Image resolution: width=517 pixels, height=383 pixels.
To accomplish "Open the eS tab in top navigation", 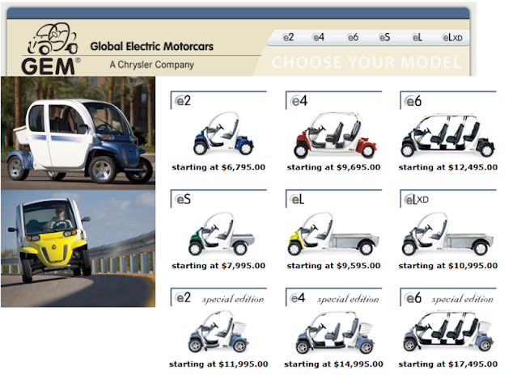I will pyautogui.click(x=384, y=37).
